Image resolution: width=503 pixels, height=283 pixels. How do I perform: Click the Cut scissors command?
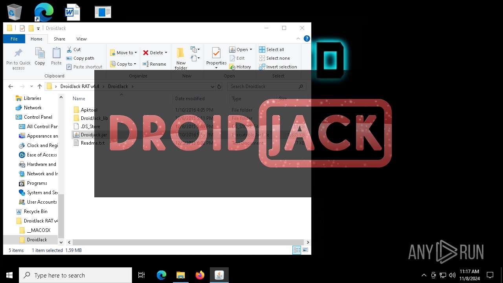pos(73,50)
